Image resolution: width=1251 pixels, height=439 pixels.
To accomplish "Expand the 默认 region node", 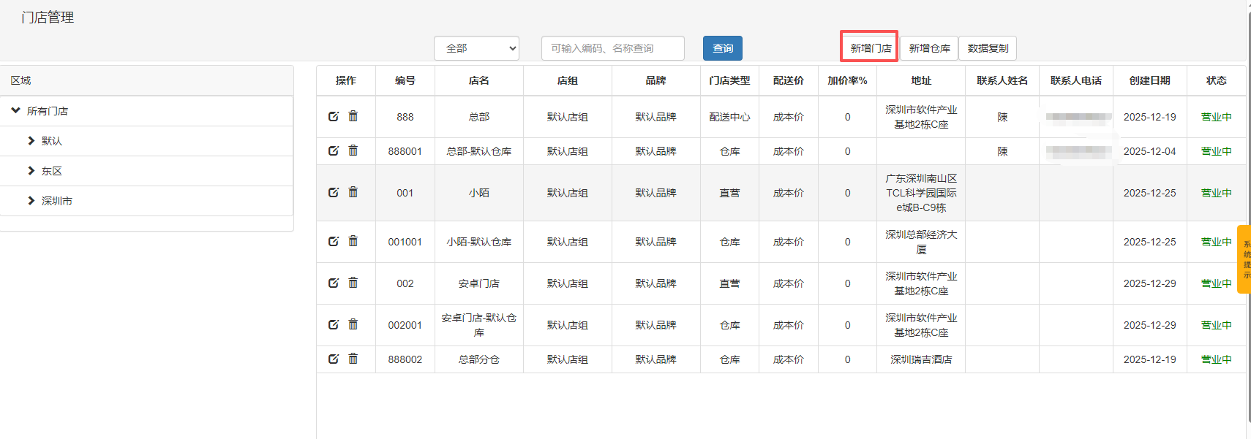I will click(31, 141).
